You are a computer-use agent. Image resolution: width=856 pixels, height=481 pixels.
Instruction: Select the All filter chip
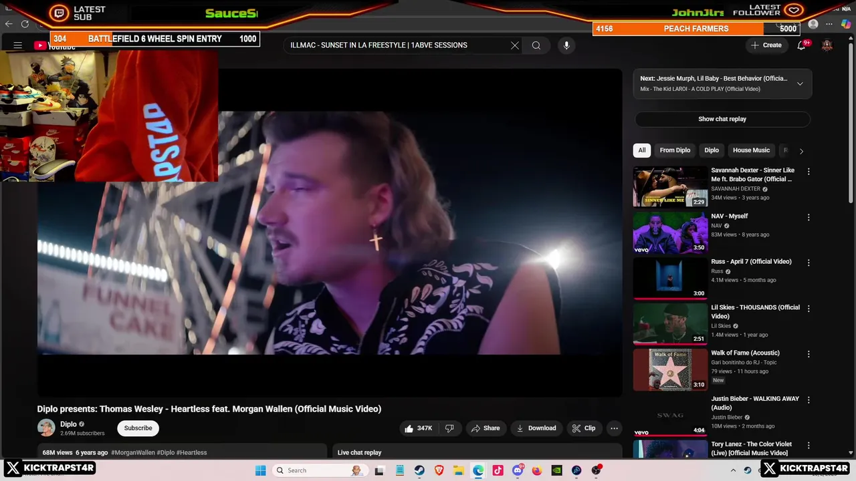[642, 150]
